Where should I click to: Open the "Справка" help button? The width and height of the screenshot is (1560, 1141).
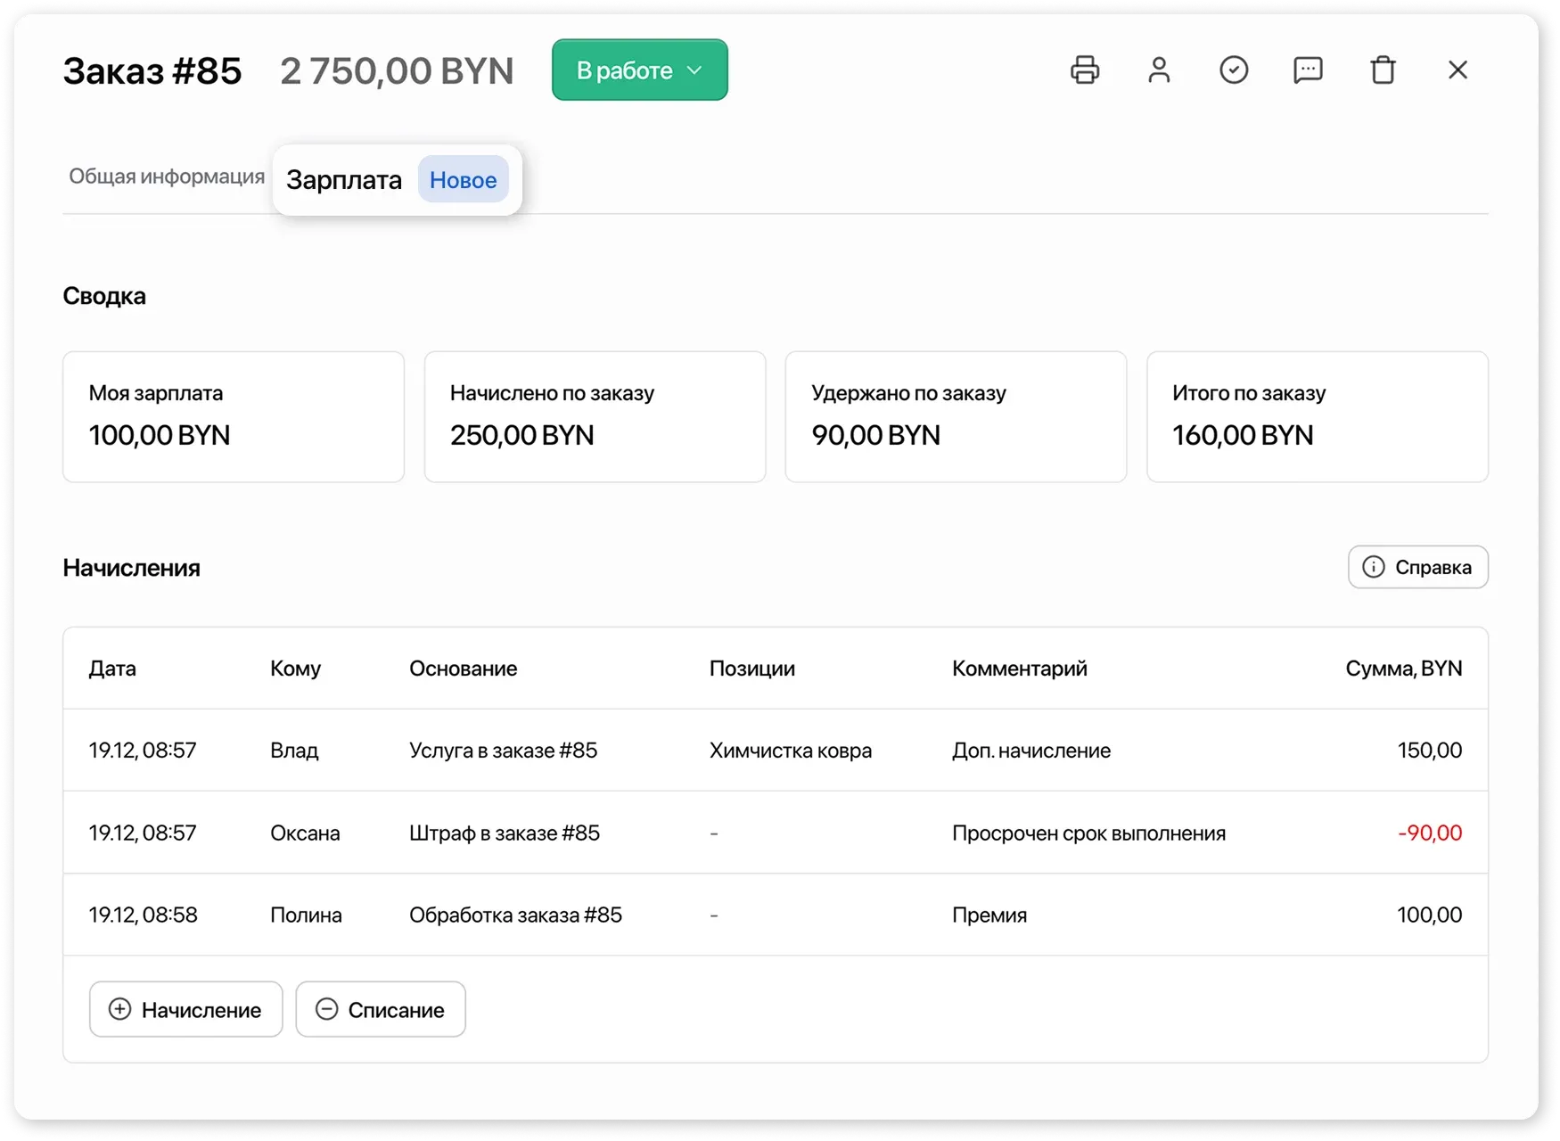pyautogui.click(x=1417, y=567)
